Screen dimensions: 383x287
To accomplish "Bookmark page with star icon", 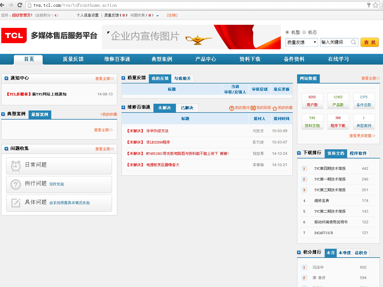I will pos(376,5).
